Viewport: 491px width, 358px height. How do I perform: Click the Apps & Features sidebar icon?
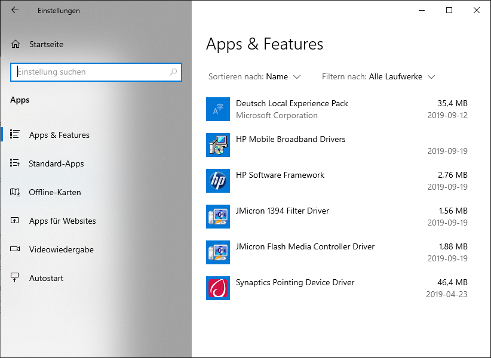point(15,134)
